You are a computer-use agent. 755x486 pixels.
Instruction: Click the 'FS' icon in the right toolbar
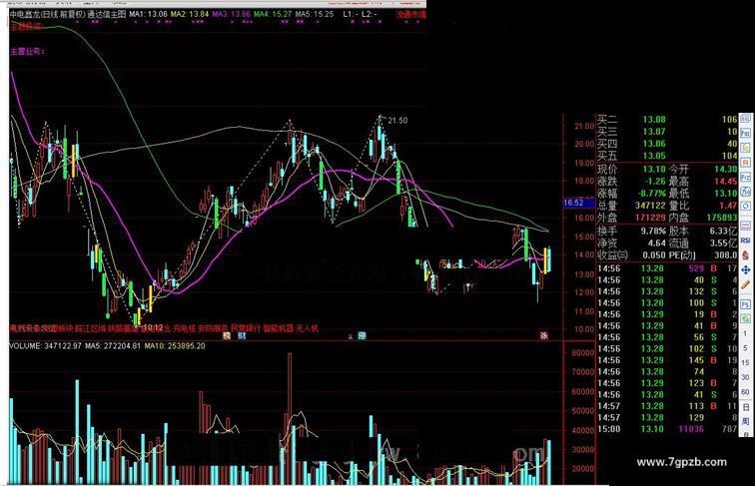tap(745, 304)
